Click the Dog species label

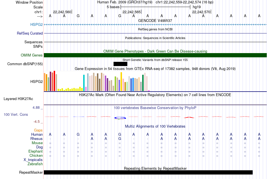click(39, 147)
